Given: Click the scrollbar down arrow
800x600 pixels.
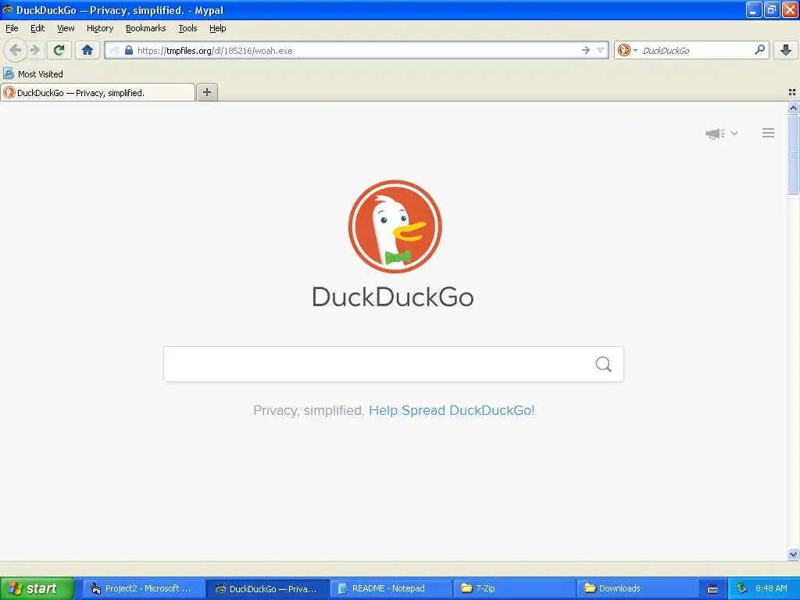Looking at the screenshot, I should 793,554.
